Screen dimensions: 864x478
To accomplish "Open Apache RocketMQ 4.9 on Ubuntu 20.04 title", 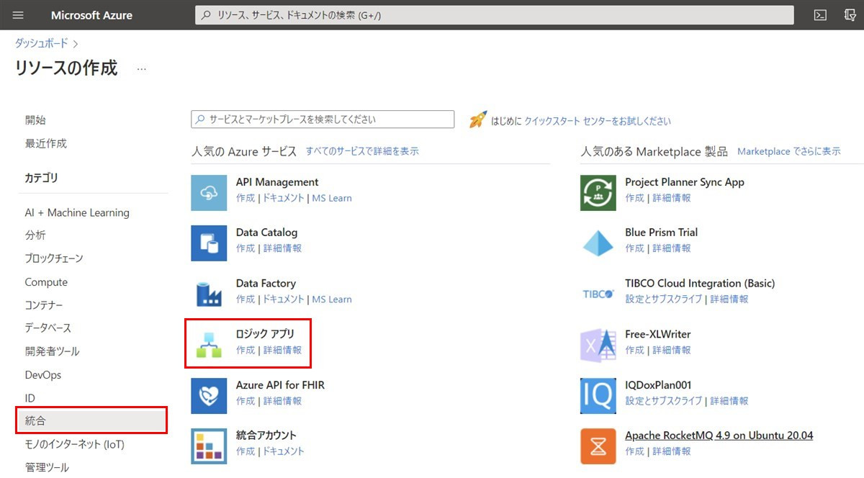I will click(719, 436).
